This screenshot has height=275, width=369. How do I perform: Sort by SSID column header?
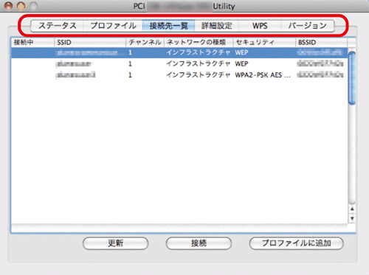(90, 42)
